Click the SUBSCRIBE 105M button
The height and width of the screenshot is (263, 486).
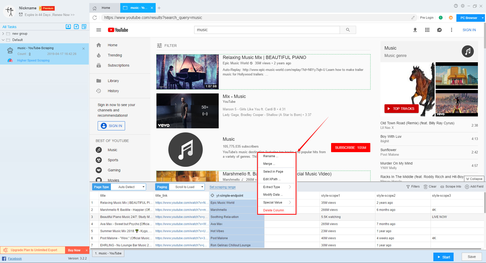click(x=351, y=148)
